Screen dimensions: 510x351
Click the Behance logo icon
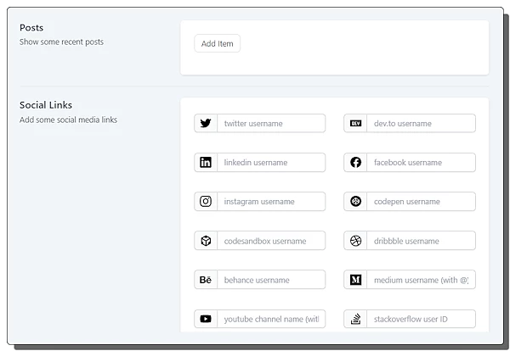click(206, 280)
